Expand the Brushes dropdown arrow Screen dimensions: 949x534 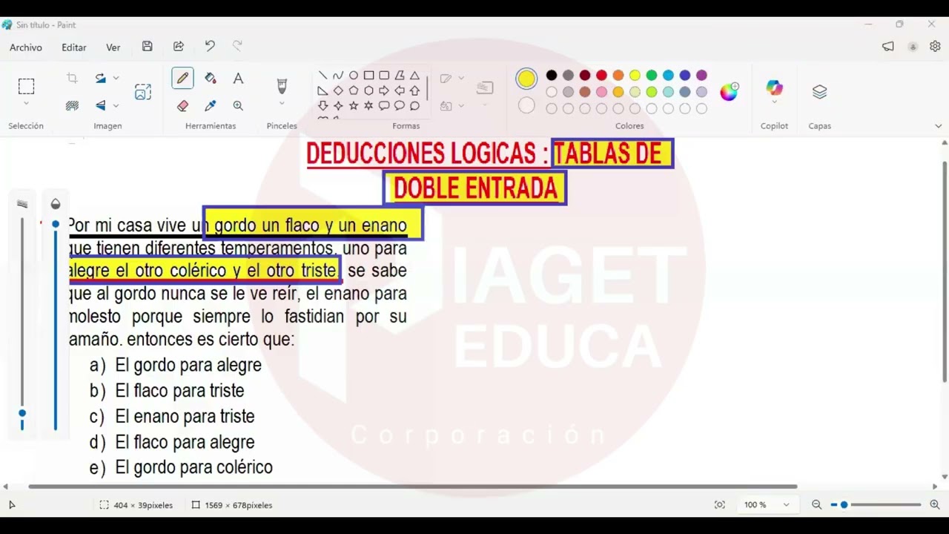(x=282, y=105)
